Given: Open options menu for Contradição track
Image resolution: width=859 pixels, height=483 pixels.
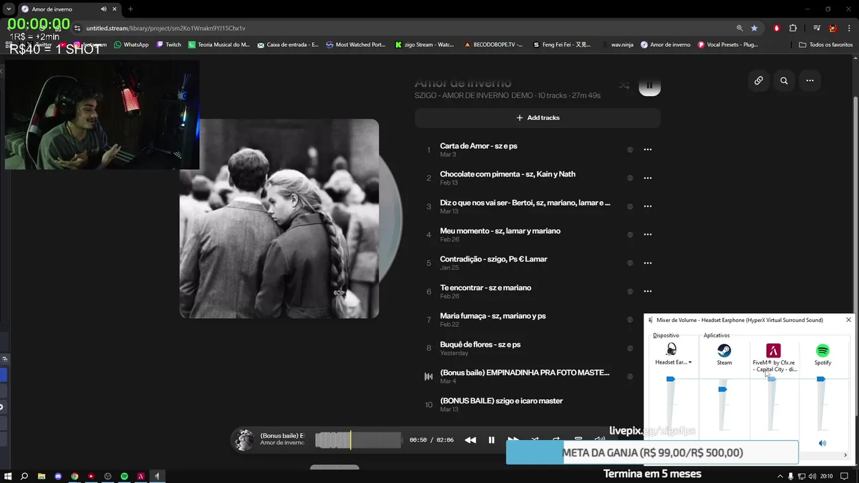Looking at the screenshot, I should tap(648, 263).
